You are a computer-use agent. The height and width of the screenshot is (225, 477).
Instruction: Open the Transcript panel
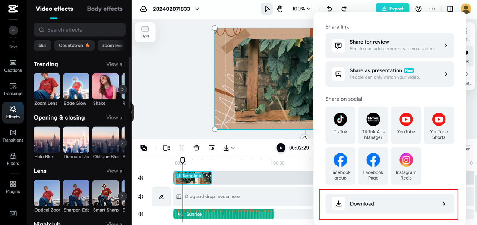pyautogui.click(x=13, y=89)
